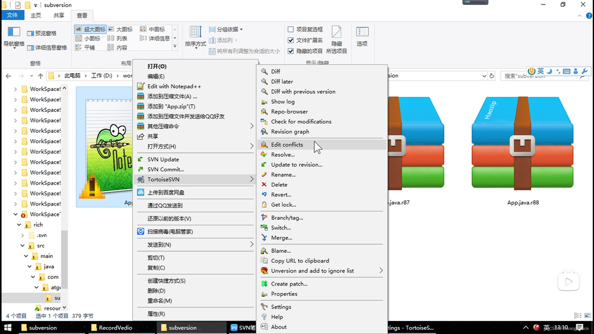Select Create patch option
594x334 pixels.
289,283
